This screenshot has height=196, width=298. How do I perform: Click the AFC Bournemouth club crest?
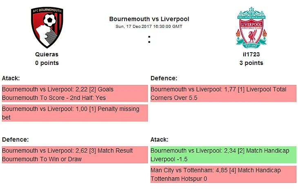click(47, 28)
